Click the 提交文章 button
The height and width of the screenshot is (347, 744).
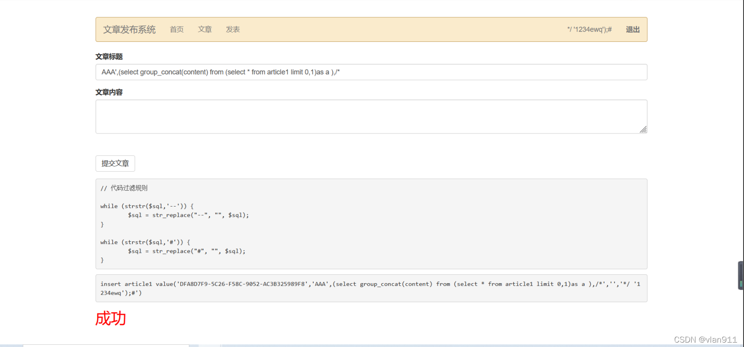coord(115,163)
